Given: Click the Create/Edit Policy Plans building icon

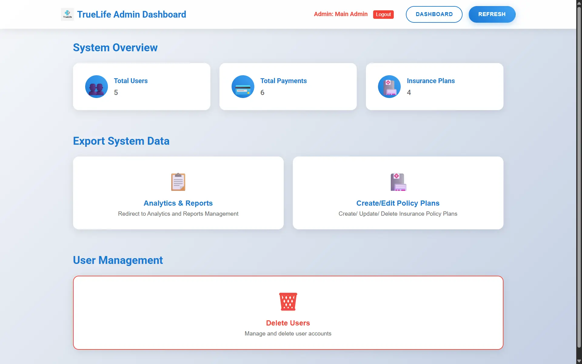Looking at the screenshot, I should (x=398, y=182).
